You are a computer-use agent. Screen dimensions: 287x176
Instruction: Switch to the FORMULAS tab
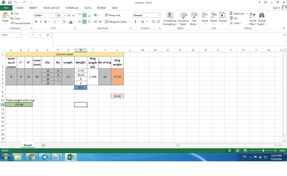(72, 8)
